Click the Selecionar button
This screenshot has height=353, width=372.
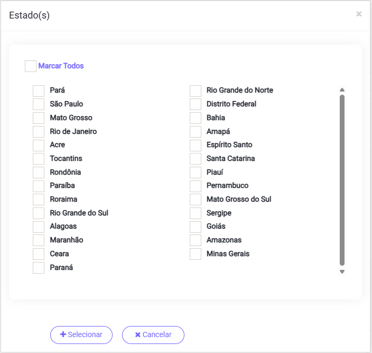tap(81, 335)
